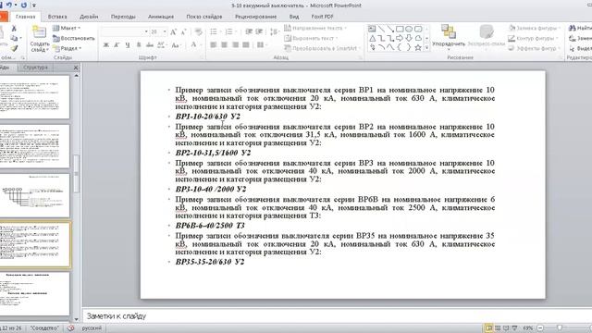
Task: Click the Упорядочить arrange button
Action: (x=449, y=37)
